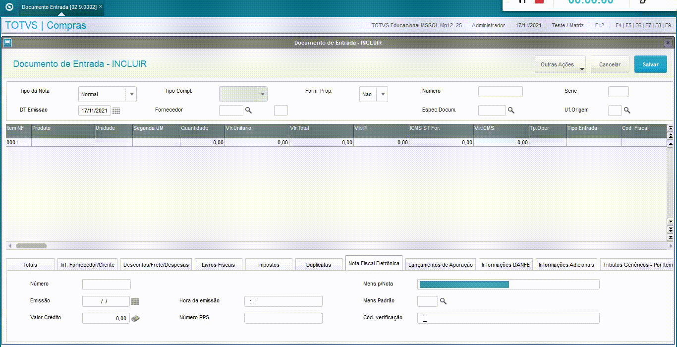Focus the Numero input field

pos(501,92)
